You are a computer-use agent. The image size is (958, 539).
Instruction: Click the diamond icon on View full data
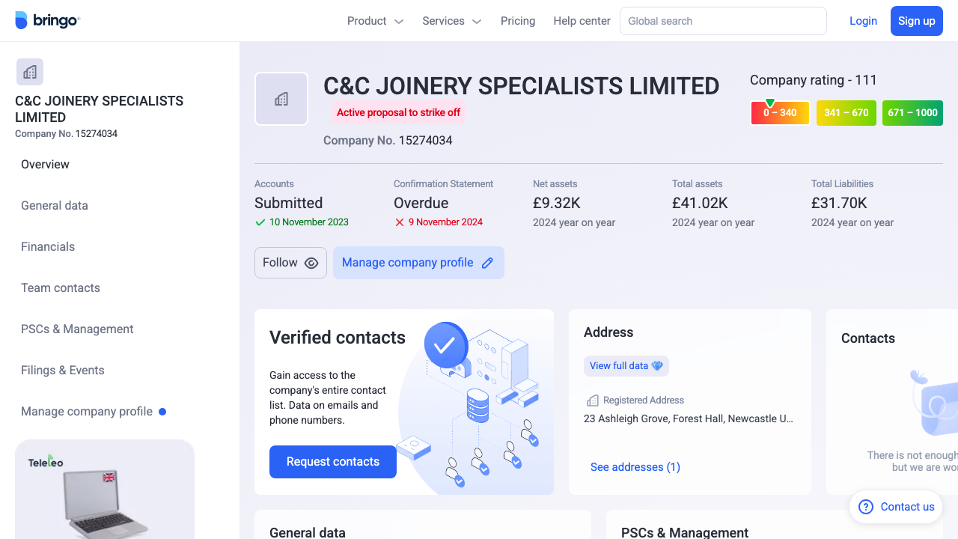[657, 365]
